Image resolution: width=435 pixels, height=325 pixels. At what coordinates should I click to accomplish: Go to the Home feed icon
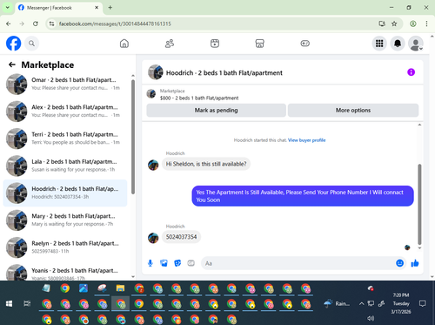click(124, 44)
